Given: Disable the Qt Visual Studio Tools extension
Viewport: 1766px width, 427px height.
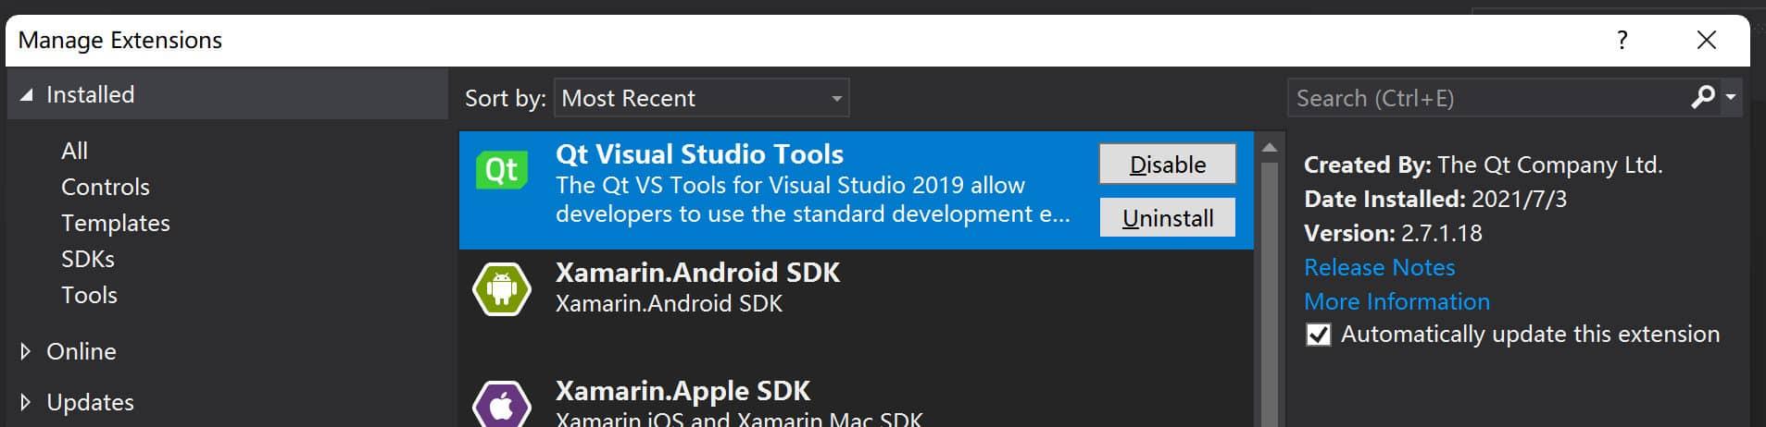Looking at the screenshot, I should [1167, 164].
